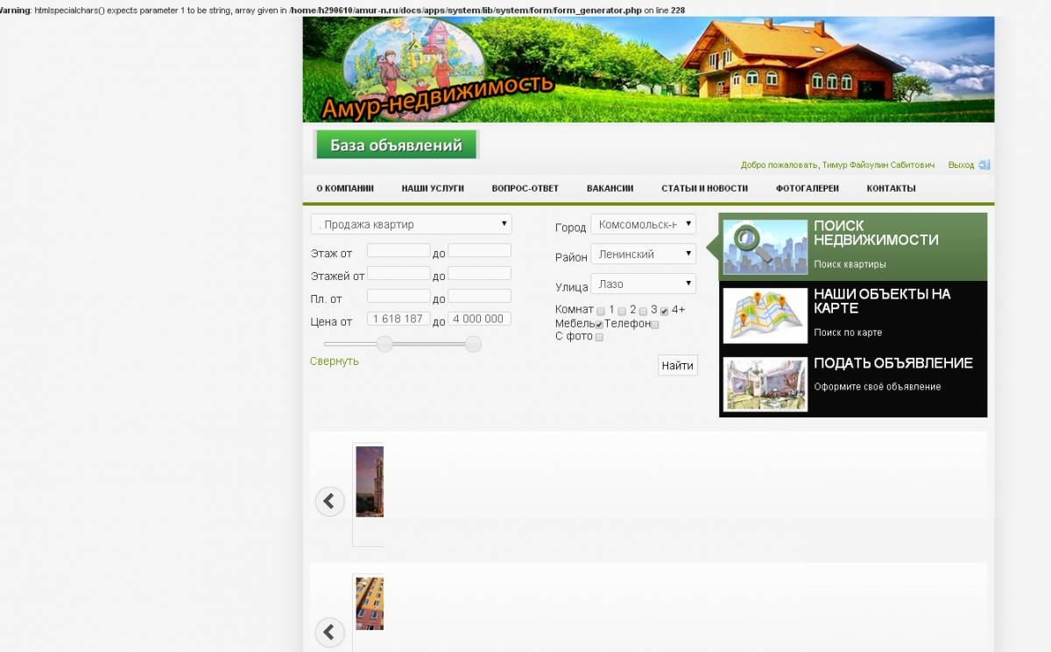Screen dimensions: 1051x652
Task: Click the maximum price slider handle
Action: 473,344
